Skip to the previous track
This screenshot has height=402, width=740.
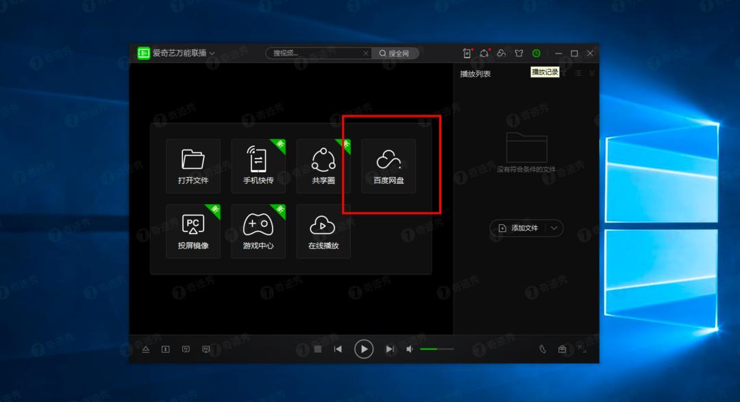coord(338,349)
